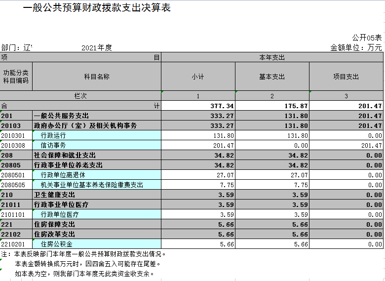Click 信访事务 subtotal 201.47
The height and width of the screenshot is (281, 385).
pos(198,145)
